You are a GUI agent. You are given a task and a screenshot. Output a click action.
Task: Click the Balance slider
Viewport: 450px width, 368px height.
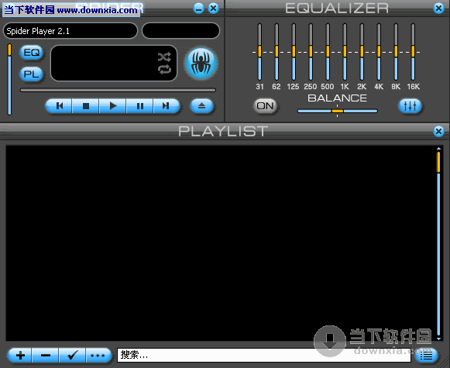tap(338, 111)
